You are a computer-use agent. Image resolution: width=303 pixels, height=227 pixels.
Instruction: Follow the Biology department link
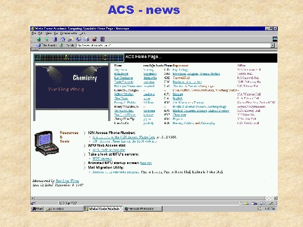178,94
